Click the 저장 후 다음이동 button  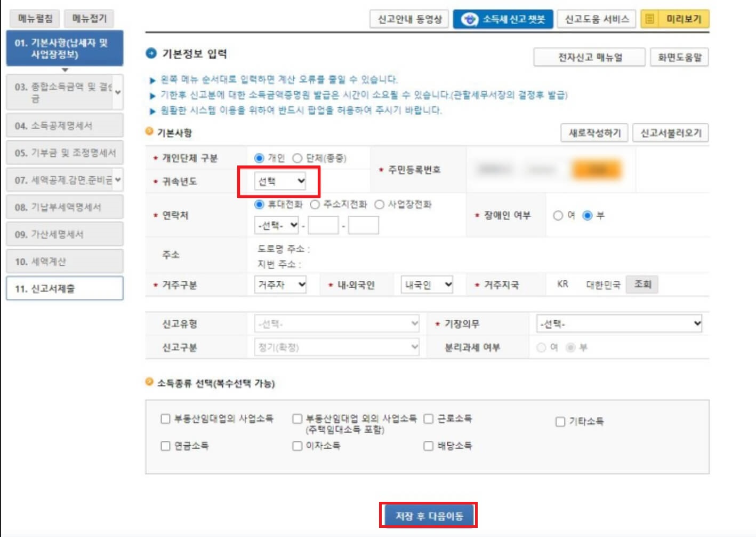click(x=429, y=516)
